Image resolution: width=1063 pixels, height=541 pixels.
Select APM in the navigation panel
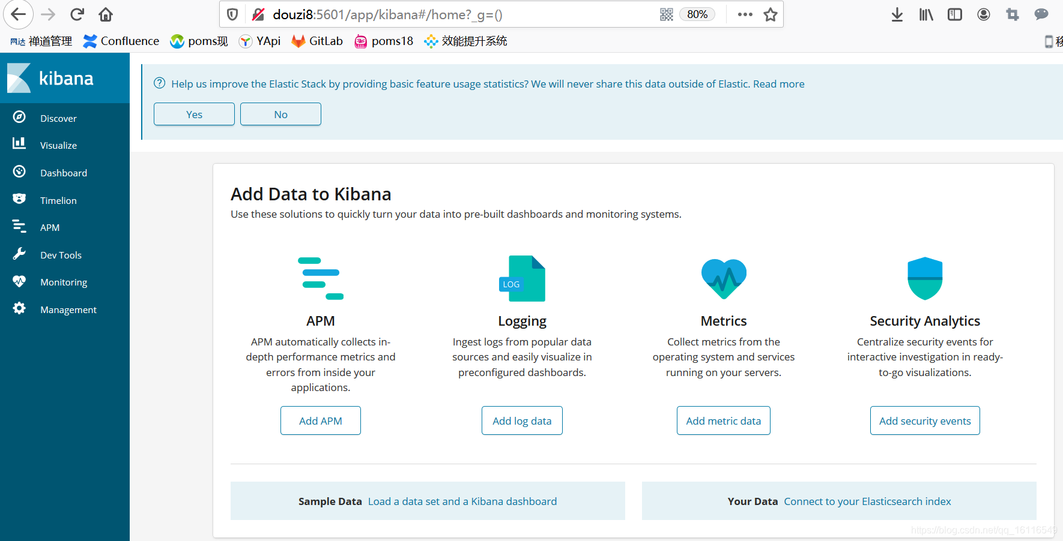pos(50,227)
